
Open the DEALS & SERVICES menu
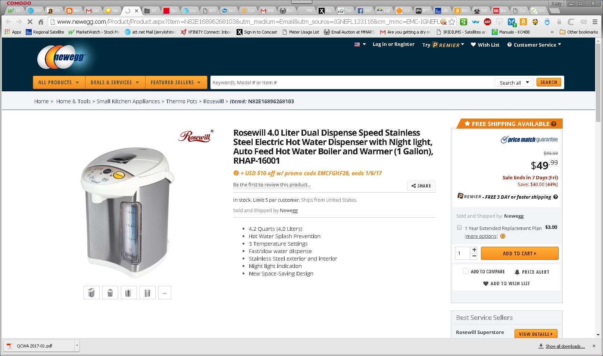(x=115, y=82)
